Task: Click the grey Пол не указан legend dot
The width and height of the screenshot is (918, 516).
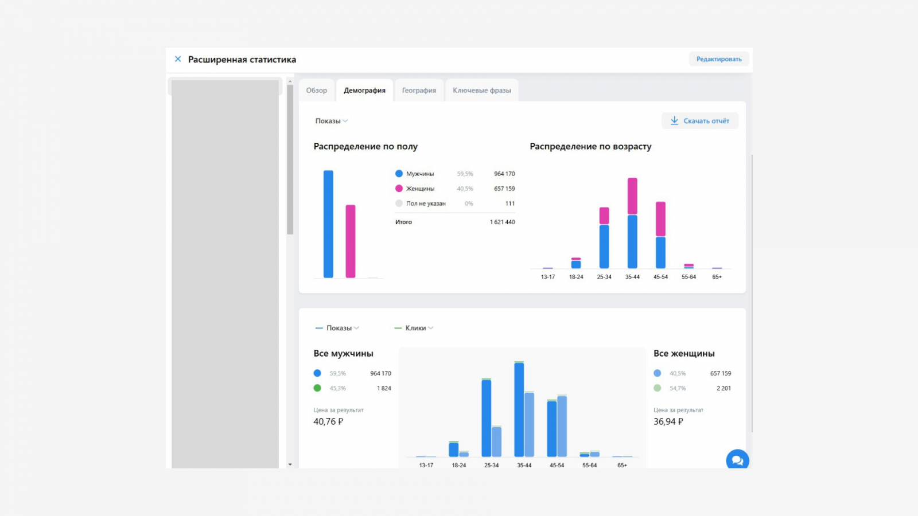Action: click(399, 204)
